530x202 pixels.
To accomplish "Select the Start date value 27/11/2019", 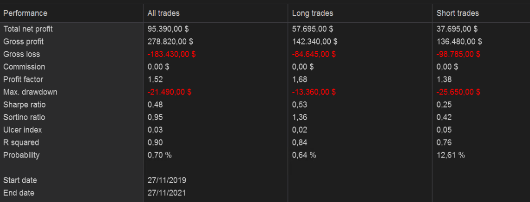I will [167, 180].
